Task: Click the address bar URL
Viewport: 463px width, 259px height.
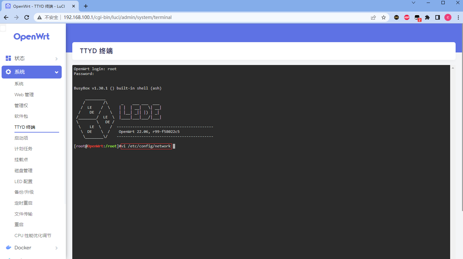Action: pyautogui.click(x=118, y=17)
